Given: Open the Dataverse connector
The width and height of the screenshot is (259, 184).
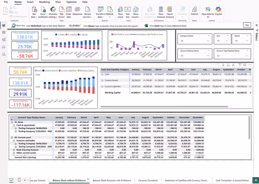Looking at the screenshot, I should click(x=77, y=11).
